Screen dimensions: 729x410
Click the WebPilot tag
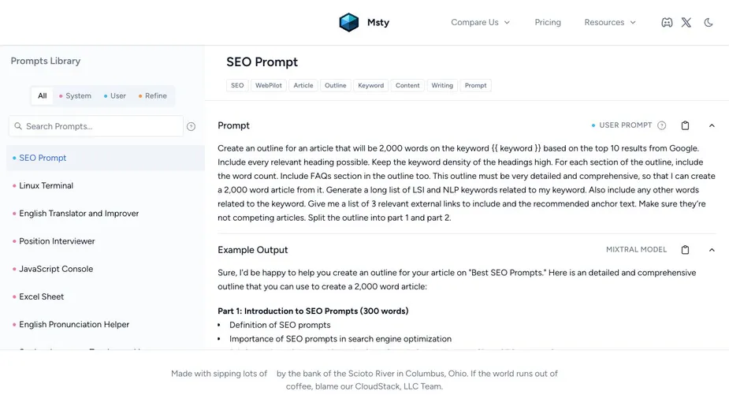tap(268, 85)
